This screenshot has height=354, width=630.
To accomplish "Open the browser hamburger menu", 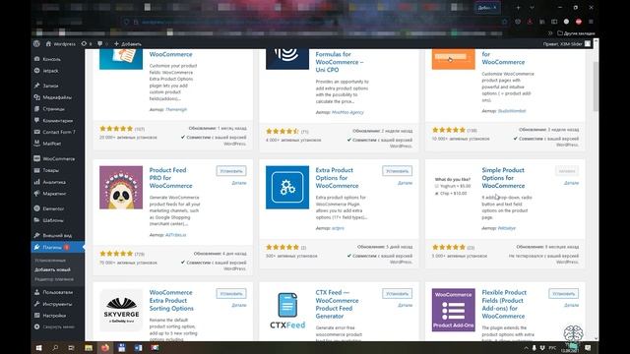I will pos(591,22).
